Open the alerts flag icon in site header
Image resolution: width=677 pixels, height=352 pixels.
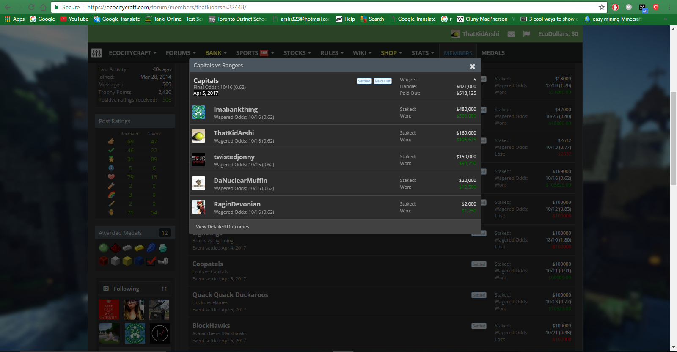526,34
